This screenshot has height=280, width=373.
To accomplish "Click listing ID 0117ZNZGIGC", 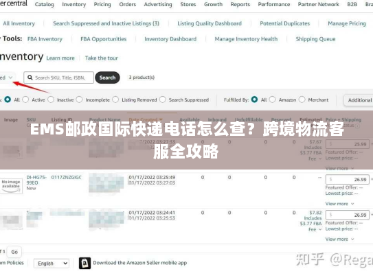I will [x=67, y=177].
